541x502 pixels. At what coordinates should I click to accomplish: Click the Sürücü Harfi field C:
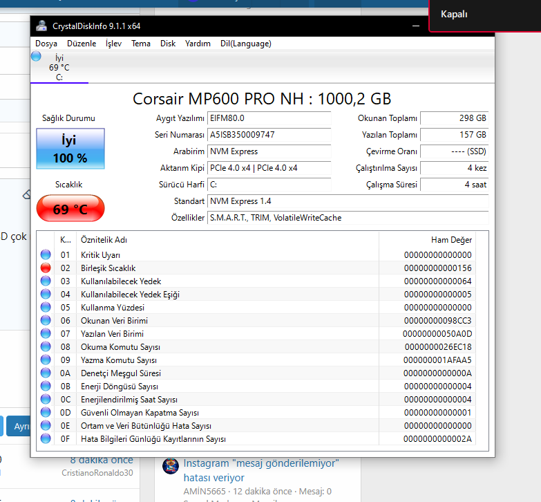pos(269,185)
